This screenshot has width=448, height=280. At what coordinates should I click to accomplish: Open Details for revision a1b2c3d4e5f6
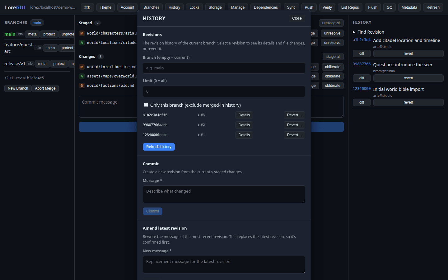click(244, 115)
